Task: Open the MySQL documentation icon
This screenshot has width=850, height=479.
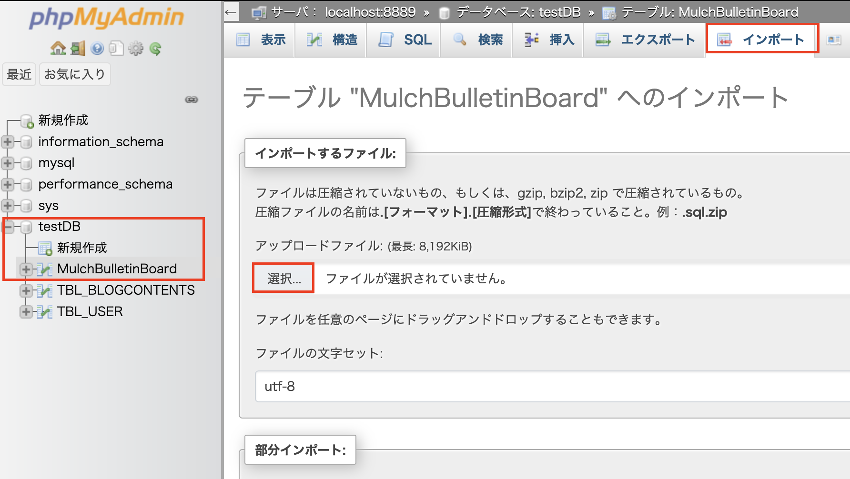Action: point(116,48)
